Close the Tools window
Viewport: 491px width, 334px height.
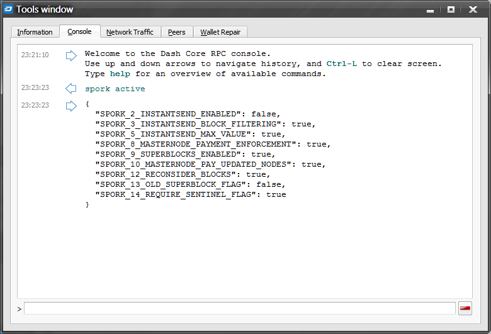[x=473, y=9]
